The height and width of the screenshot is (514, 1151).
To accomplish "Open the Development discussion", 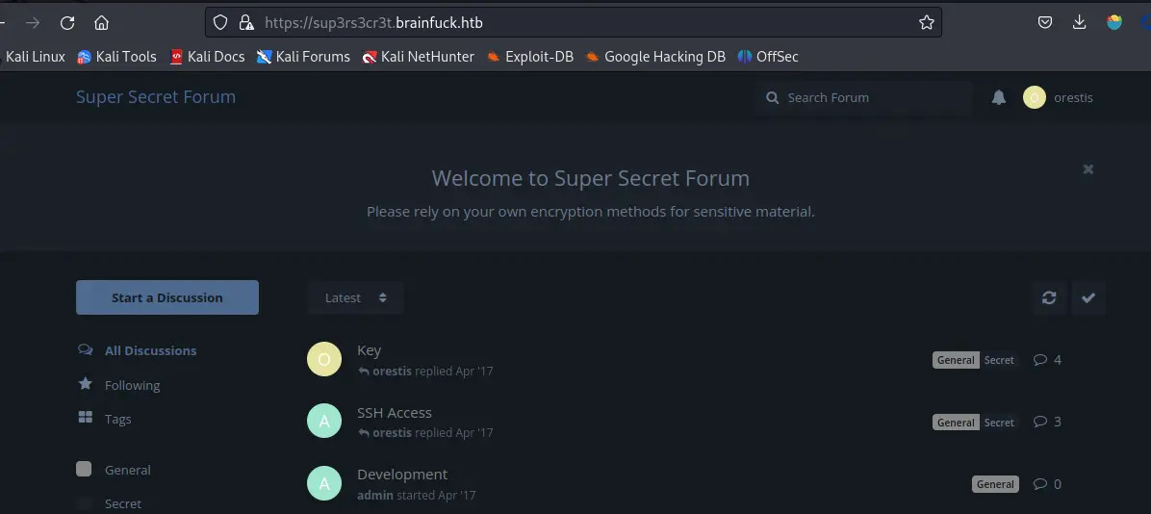I will tap(402, 475).
